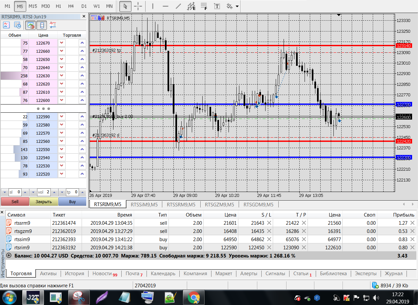Screen dimensions: 418x305
Task: Toggle the spread display mode button
Action: coord(41,25)
